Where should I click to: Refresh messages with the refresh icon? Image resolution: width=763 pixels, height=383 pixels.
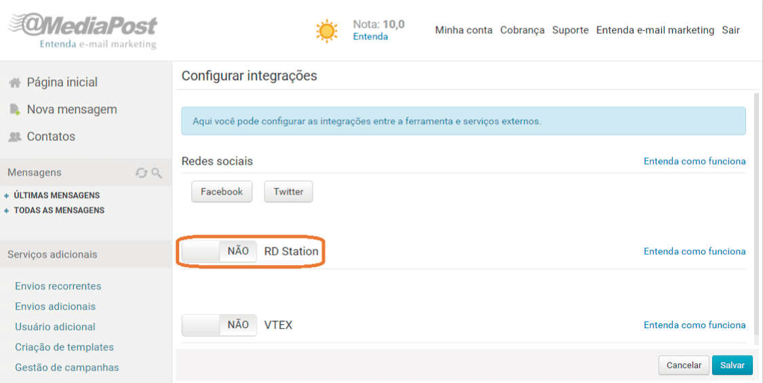coord(141,173)
